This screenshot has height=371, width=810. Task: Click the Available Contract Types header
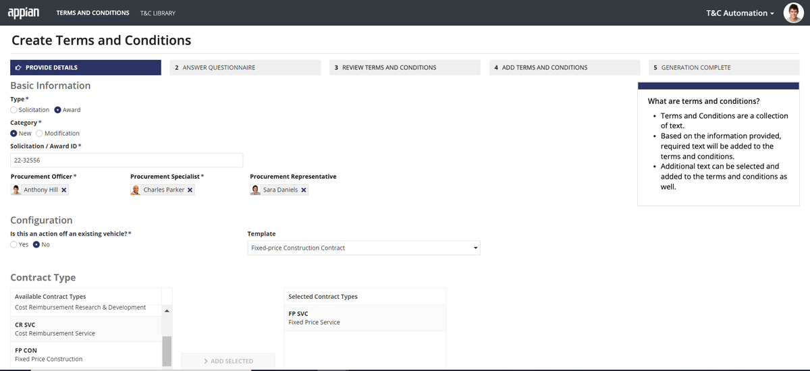[x=51, y=297]
